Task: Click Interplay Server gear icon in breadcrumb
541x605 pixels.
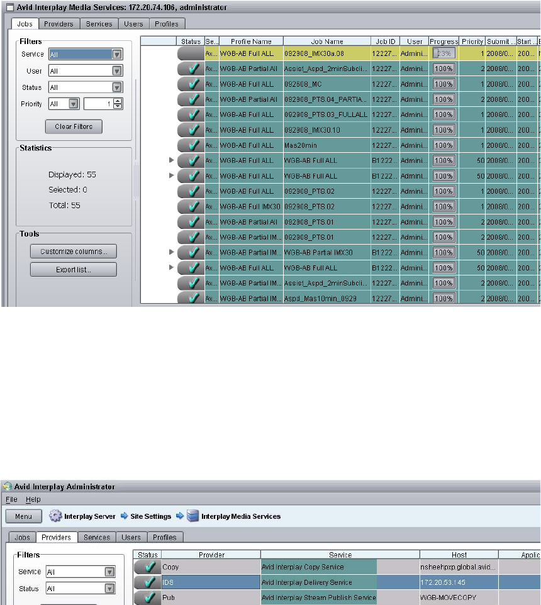Action: pyautogui.click(x=55, y=516)
